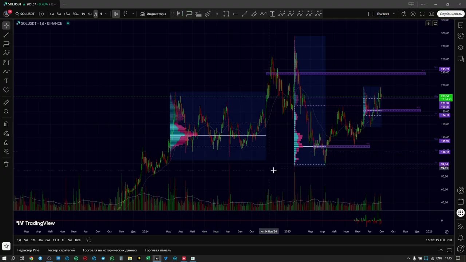
Task: Open Windows Start menu
Action: (x=4, y=258)
